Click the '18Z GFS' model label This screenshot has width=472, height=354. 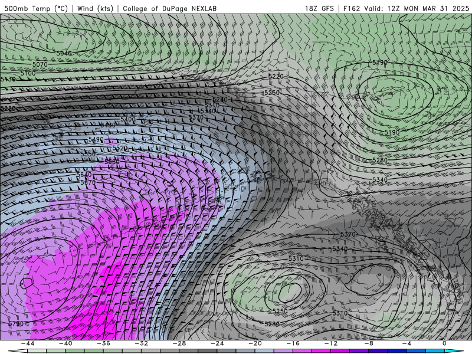click(319, 8)
